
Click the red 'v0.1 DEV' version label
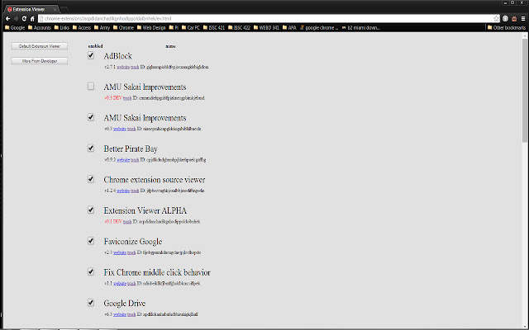113,222
